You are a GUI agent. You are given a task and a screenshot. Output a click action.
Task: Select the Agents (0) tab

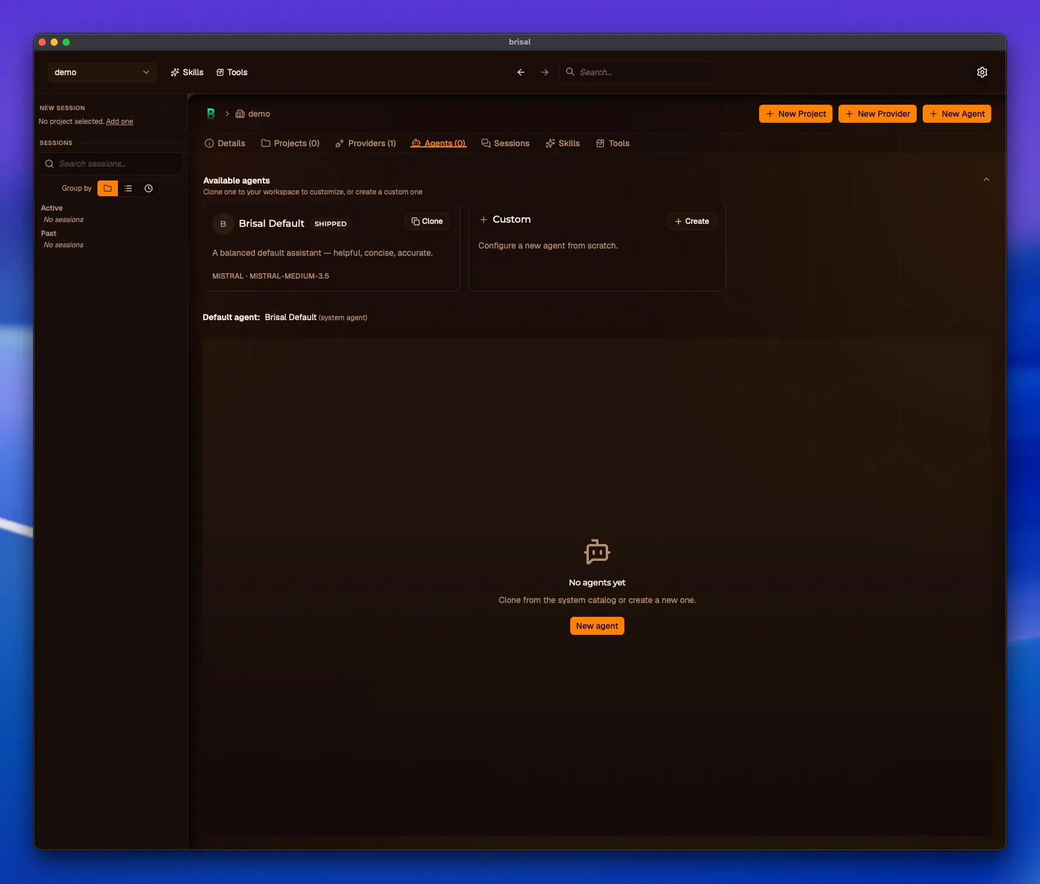pyautogui.click(x=438, y=143)
